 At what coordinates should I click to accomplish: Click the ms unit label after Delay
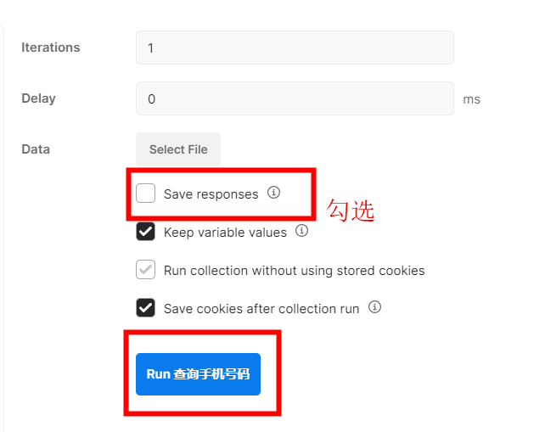click(471, 99)
